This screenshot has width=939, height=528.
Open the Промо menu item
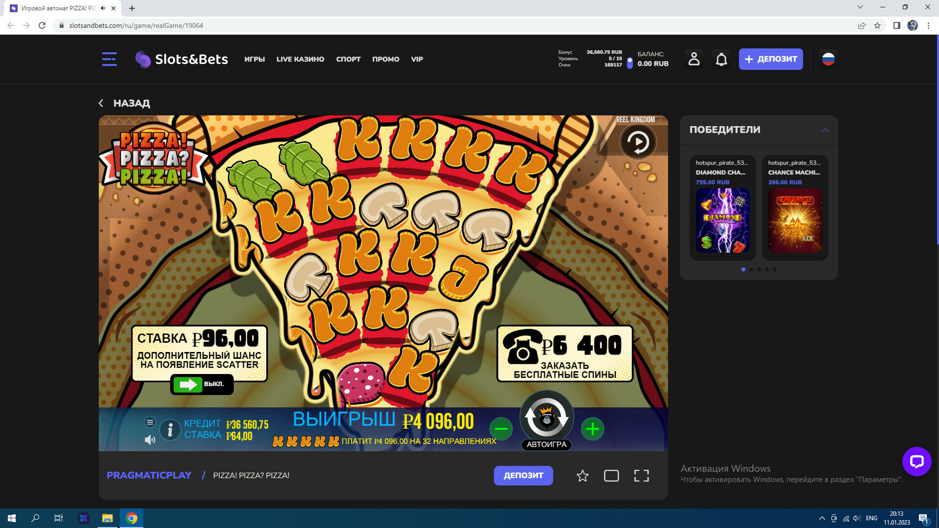pyautogui.click(x=385, y=59)
